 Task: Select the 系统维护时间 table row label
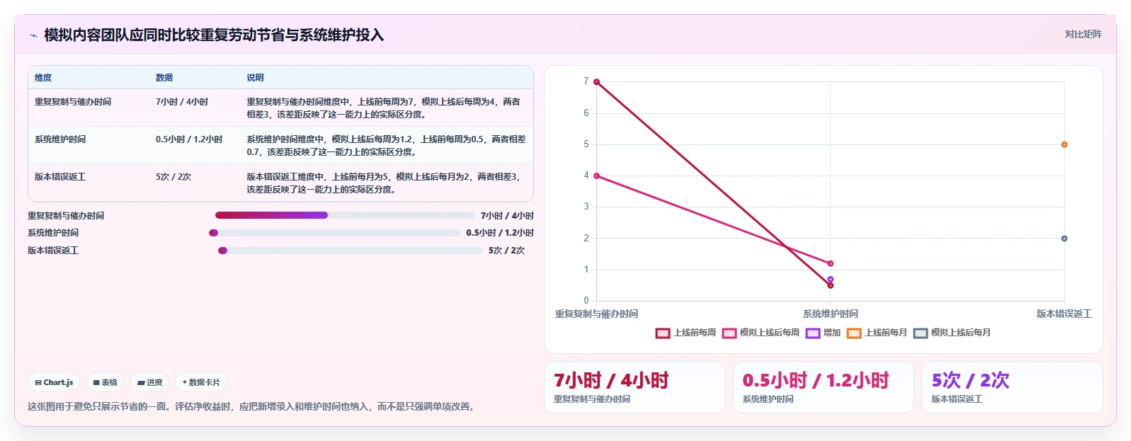point(60,139)
